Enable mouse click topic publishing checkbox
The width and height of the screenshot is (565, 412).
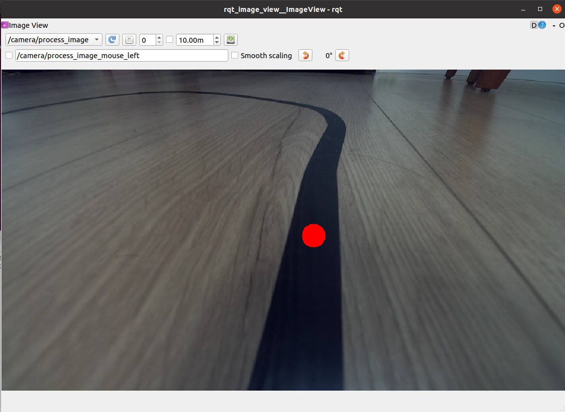(9, 56)
